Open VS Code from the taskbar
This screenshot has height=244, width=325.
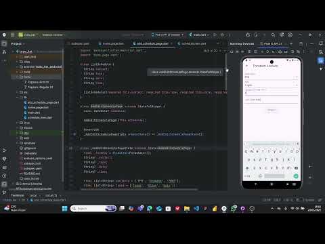click(x=196, y=208)
